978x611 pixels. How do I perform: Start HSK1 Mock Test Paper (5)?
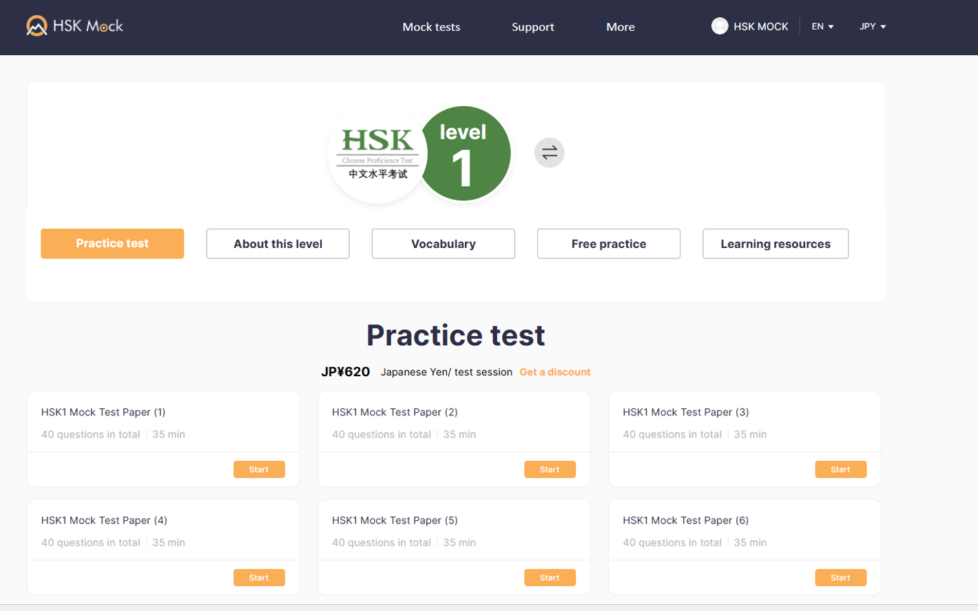point(550,577)
